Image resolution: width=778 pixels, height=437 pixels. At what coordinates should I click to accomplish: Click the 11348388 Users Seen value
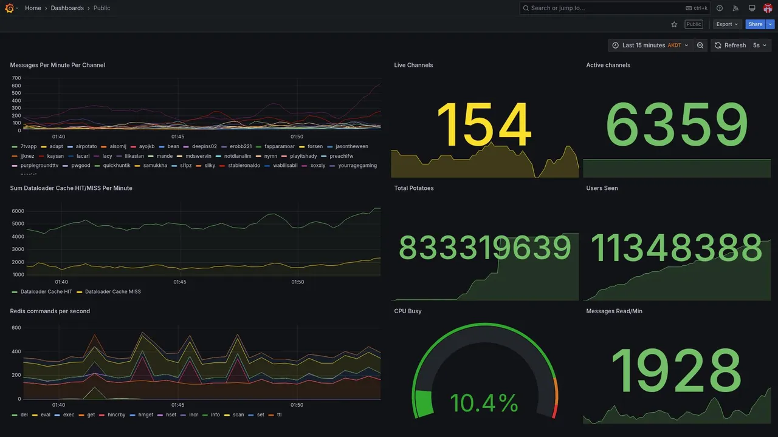tap(676, 248)
